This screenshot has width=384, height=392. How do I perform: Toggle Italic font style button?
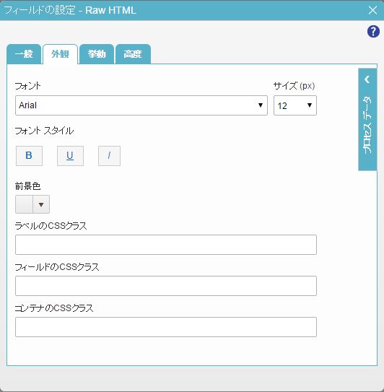(109, 156)
